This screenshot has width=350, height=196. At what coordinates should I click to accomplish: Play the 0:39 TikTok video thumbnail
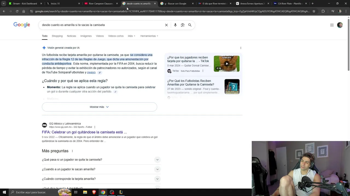point(227,64)
